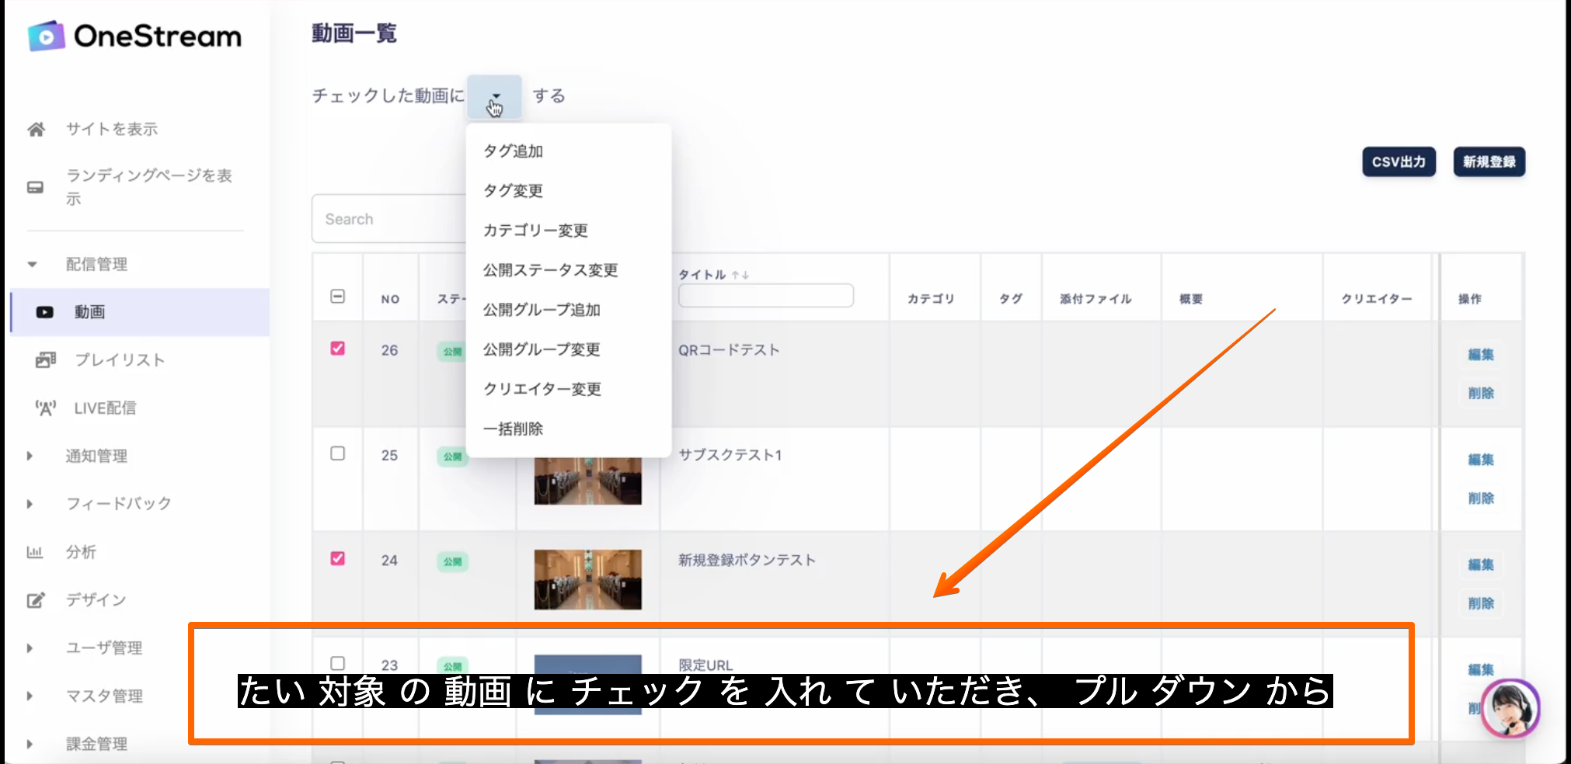Open thumbnail of video 24

588,579
